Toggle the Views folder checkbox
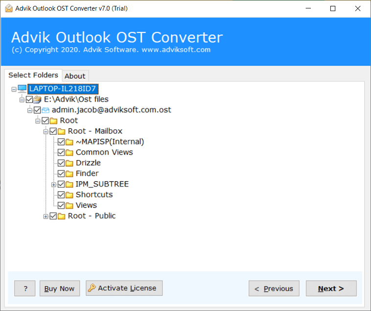Screen dimensions: 371x311 (x=61, y=206)
